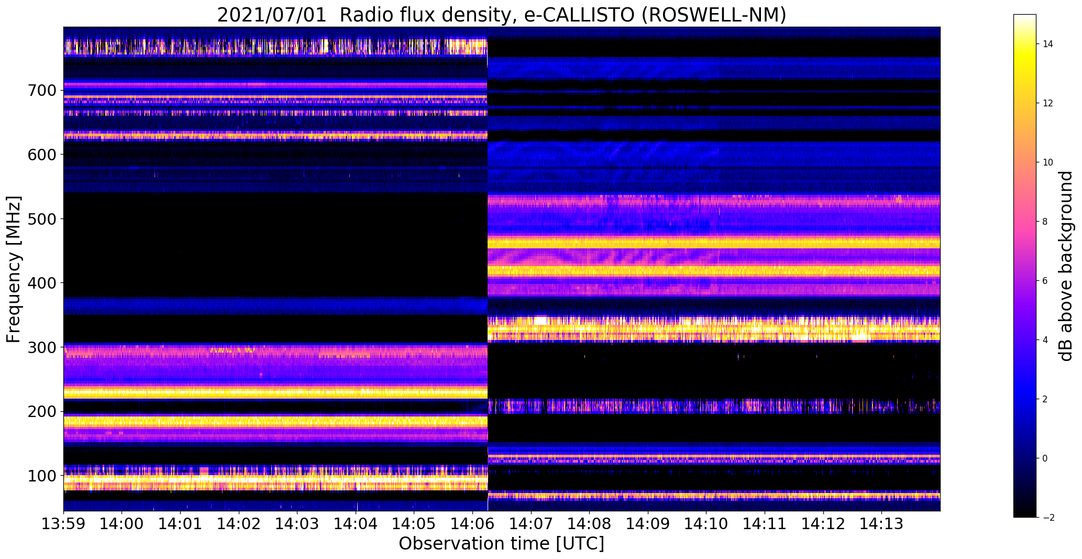The image size is (1082, 559).
Task: Click the 14:09 time tick label
Action: pos(648,523)
